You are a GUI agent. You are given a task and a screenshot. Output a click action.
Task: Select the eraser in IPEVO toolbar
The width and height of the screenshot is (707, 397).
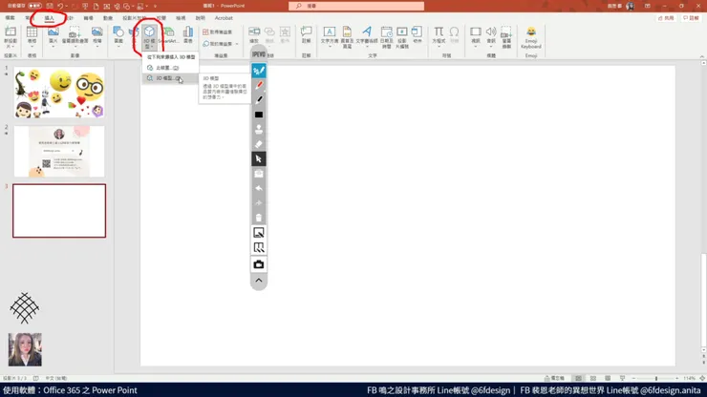[x=259, y=144]
